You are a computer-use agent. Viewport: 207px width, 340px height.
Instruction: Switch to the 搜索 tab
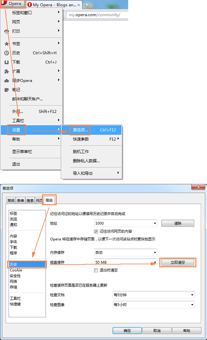pyautogui.click(x=30, y=200)
